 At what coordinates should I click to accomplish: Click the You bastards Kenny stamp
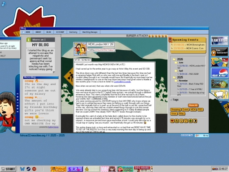pos(219,51)
